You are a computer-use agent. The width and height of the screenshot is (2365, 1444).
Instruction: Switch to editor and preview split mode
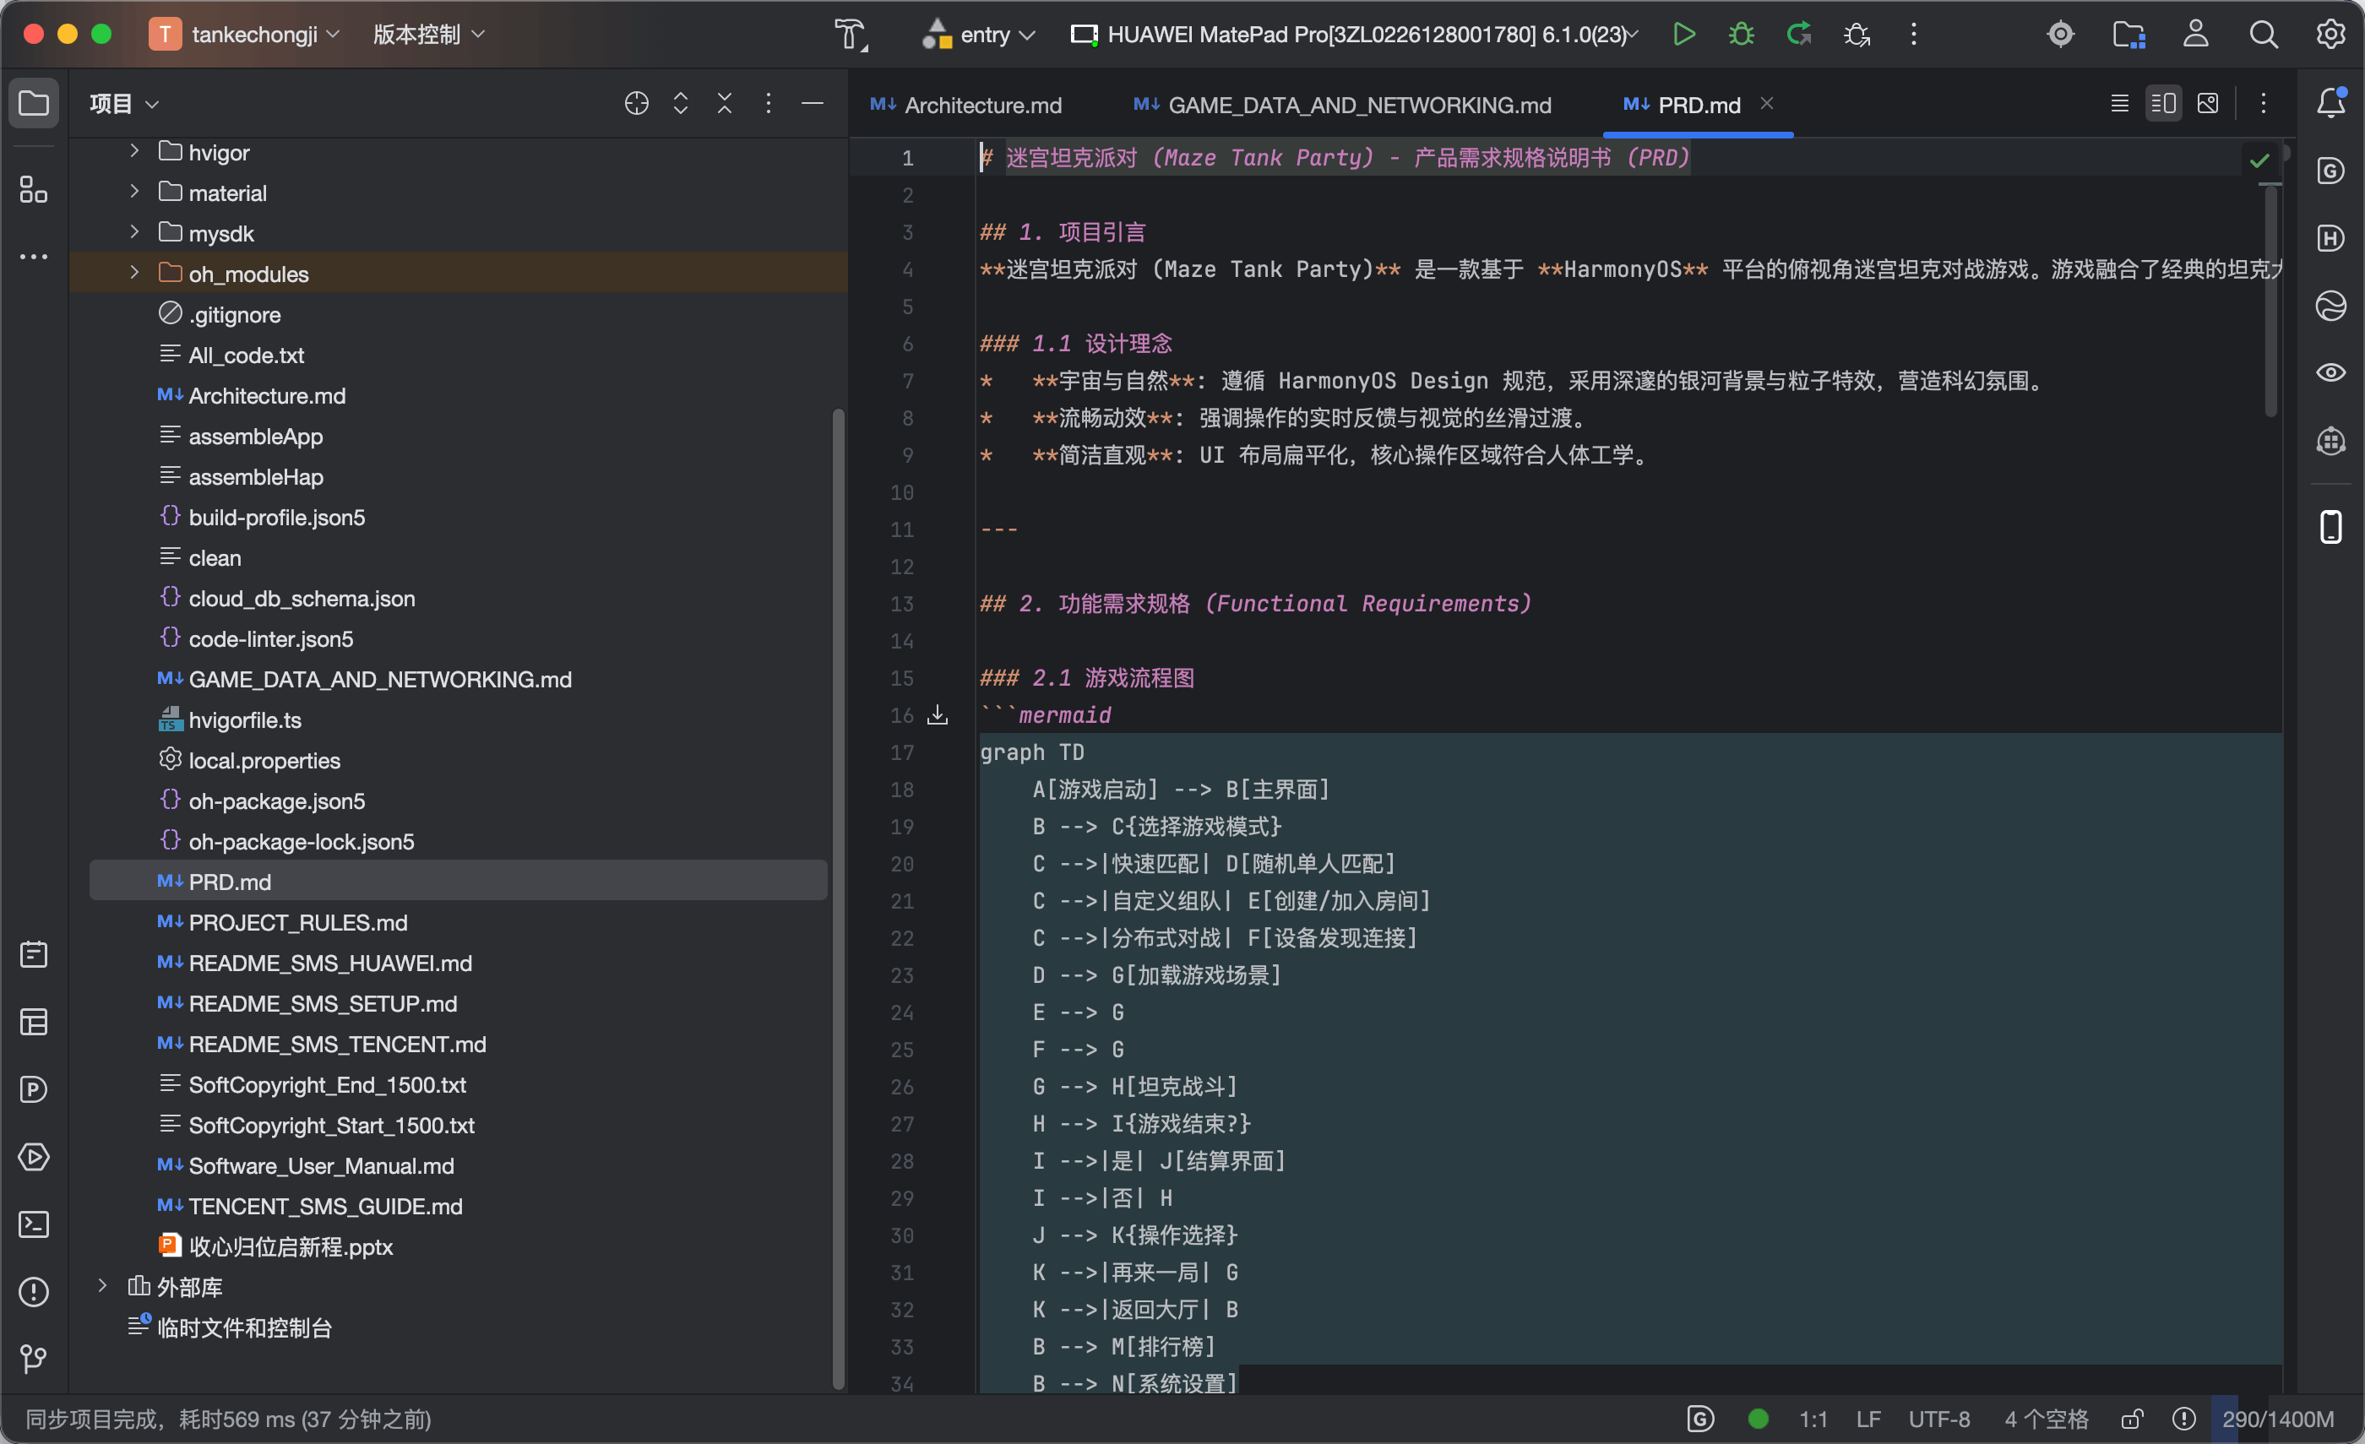tap(2163, 103)
